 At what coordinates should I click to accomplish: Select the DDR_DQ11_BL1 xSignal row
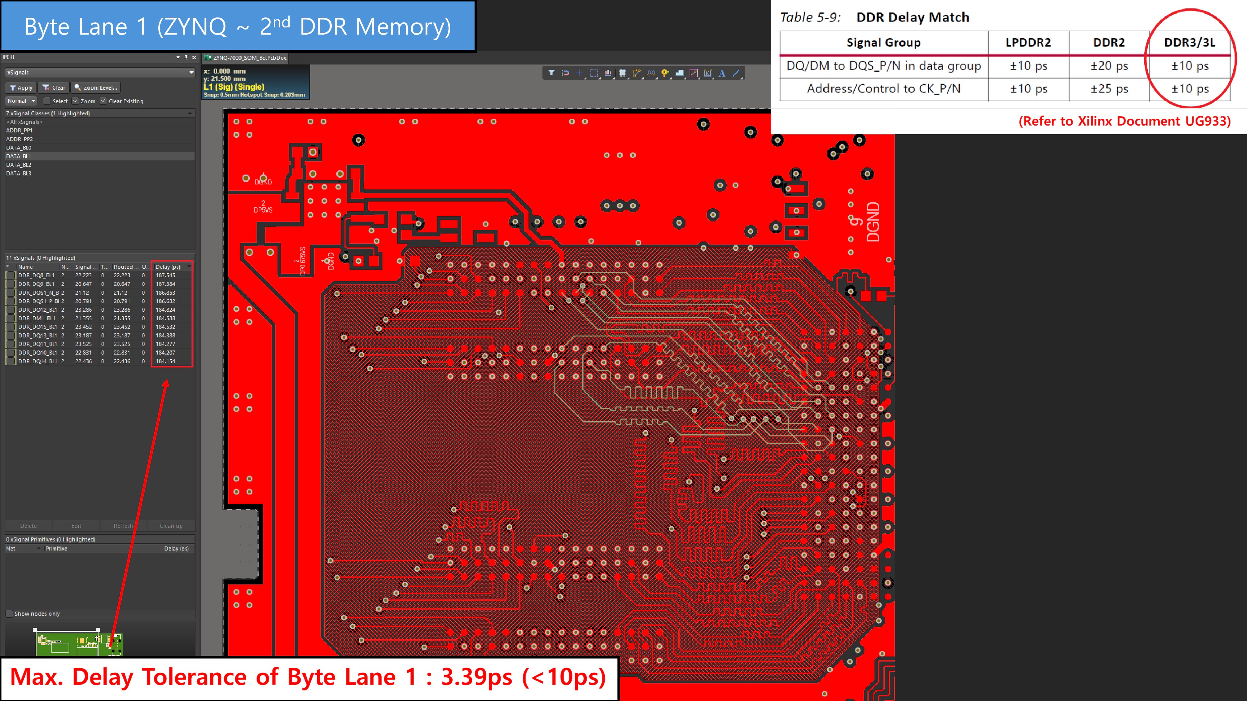pyautogui.click(x=100, y=344)
